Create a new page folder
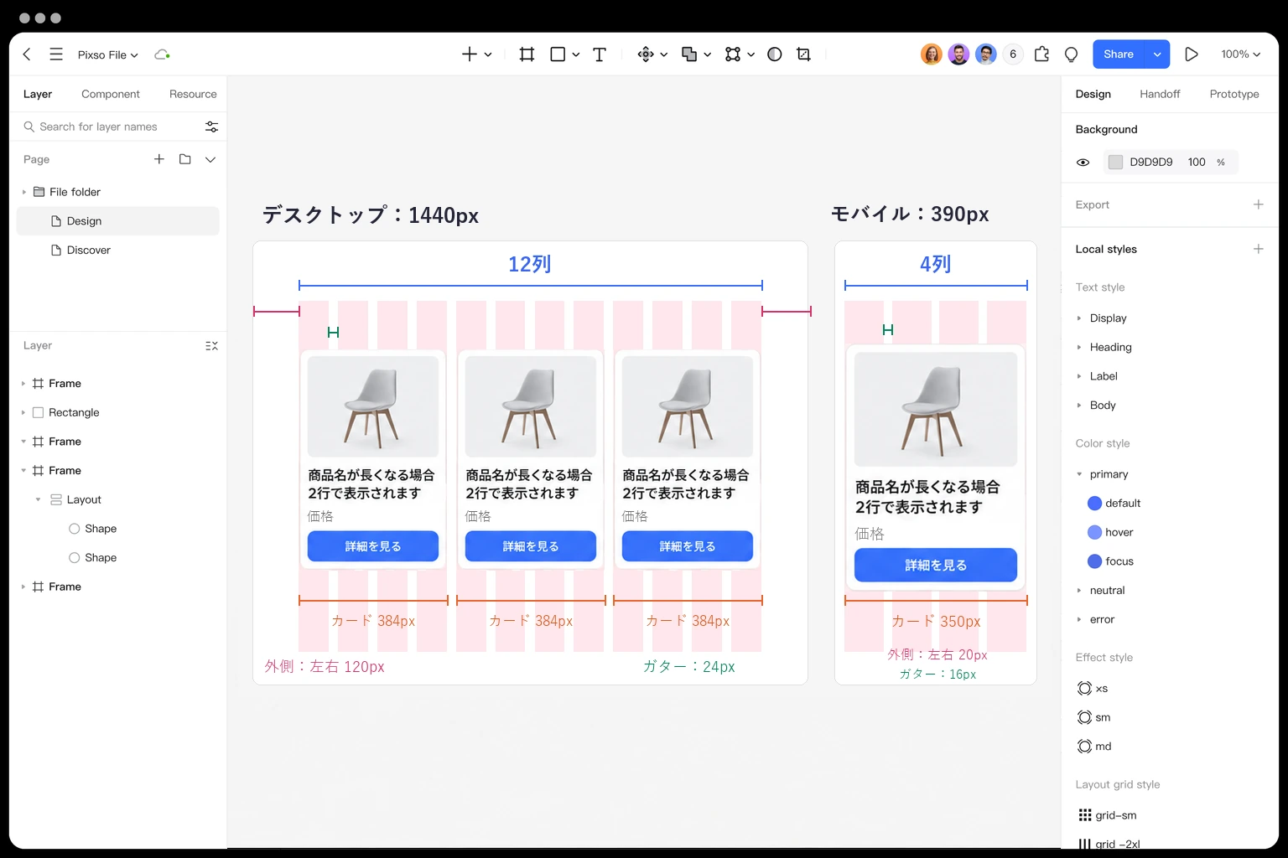This screenshot has width=1288, height=858. point(184,159)
